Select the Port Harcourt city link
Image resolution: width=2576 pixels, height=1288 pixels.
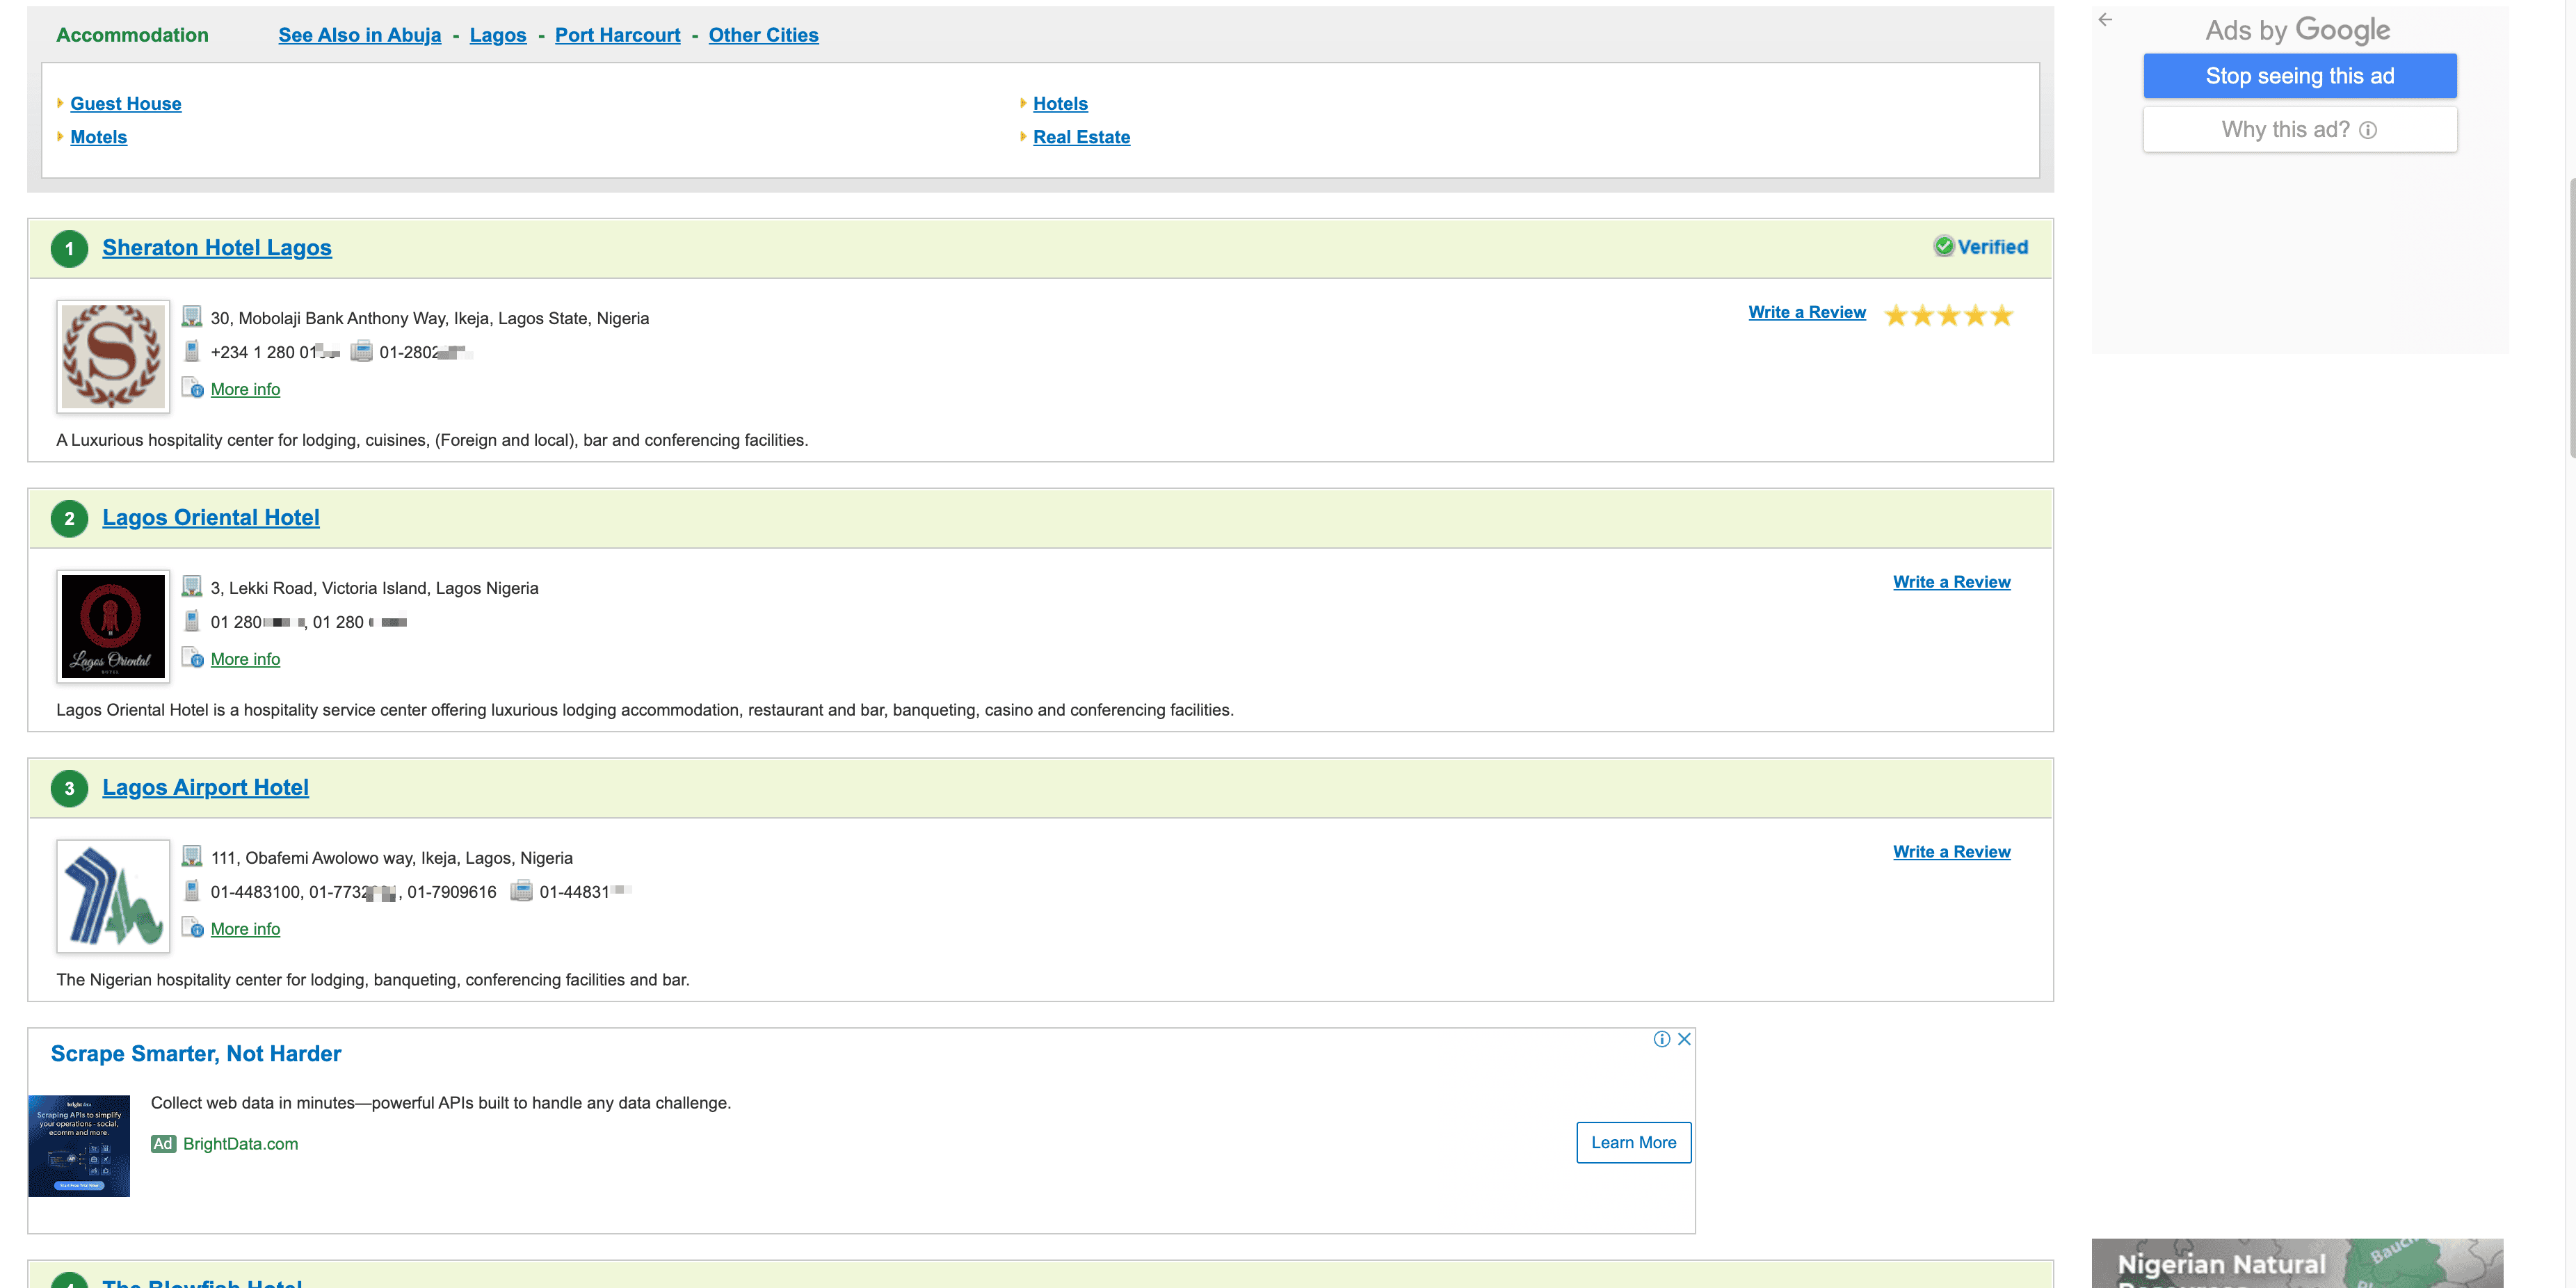[617, 35]
